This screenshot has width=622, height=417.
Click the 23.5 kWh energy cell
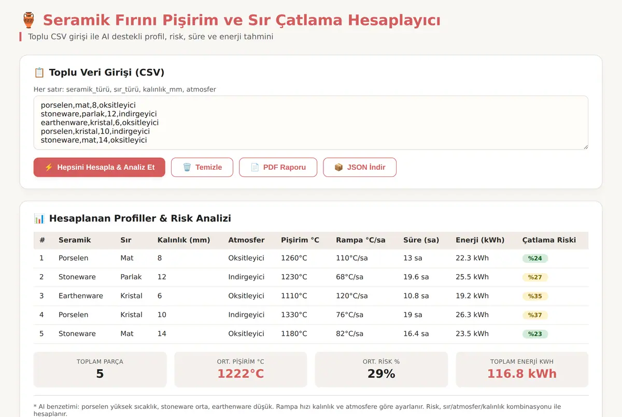tap(472, 334)
